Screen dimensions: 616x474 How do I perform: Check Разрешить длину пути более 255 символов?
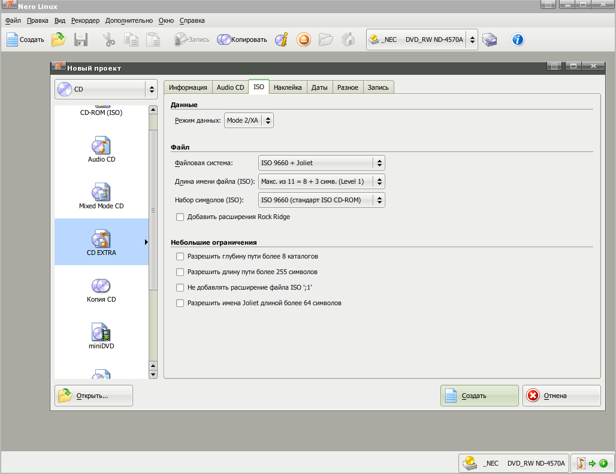pyautogui.click(x=180, y=272)
